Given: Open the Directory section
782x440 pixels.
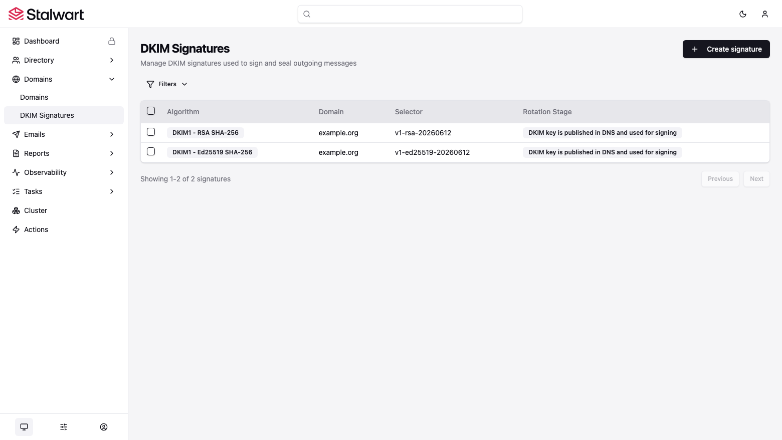Looking at the screenshot, I should [64, 60].
